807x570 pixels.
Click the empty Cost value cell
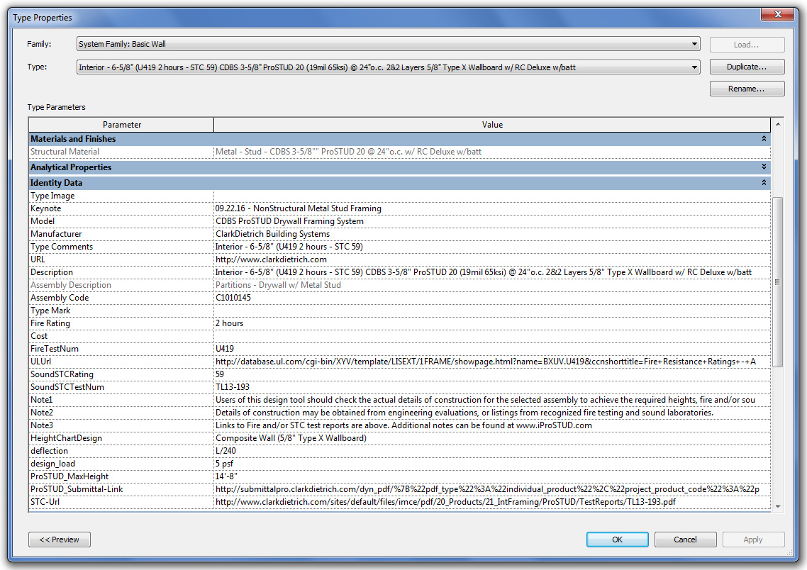click(x=492, y=336)
